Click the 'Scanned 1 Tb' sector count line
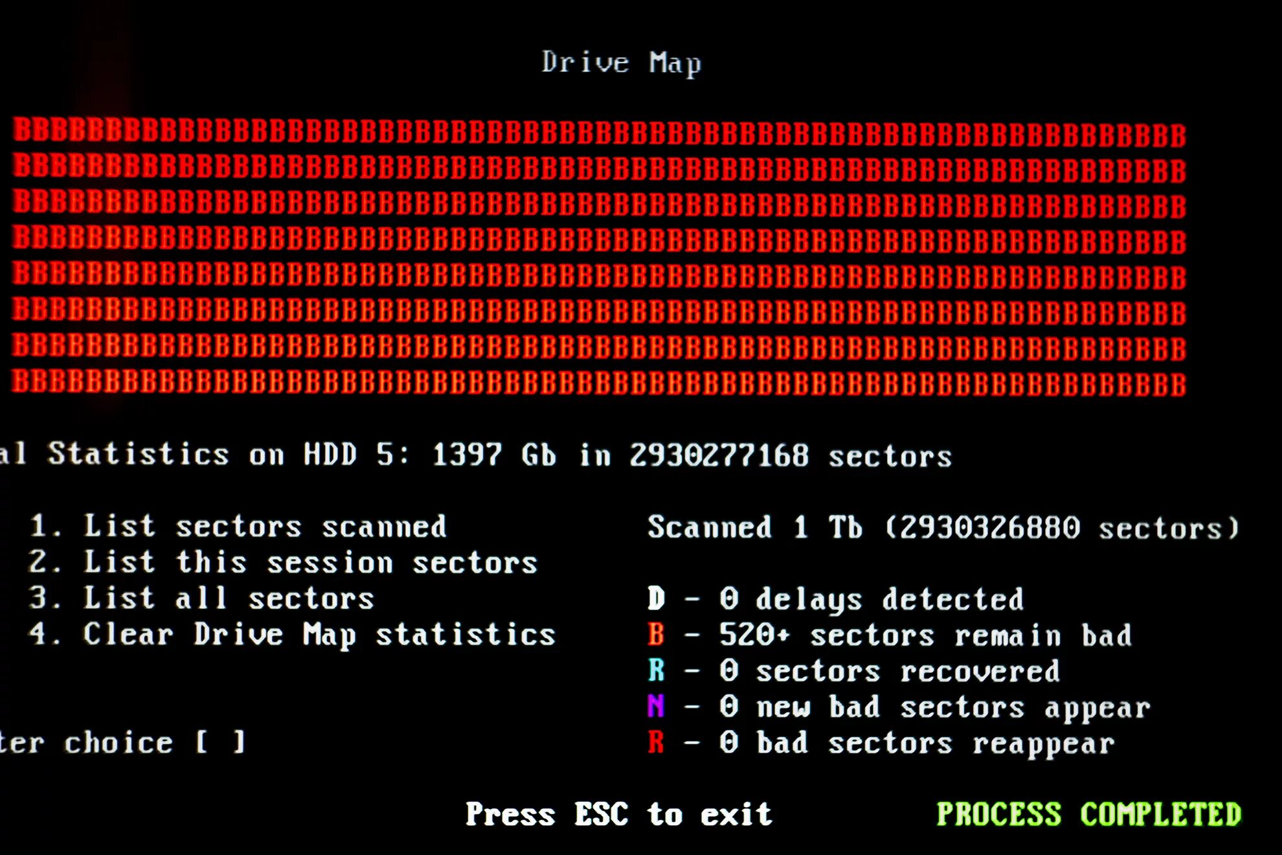This screenshot has height=855, width=1282. 943,527
